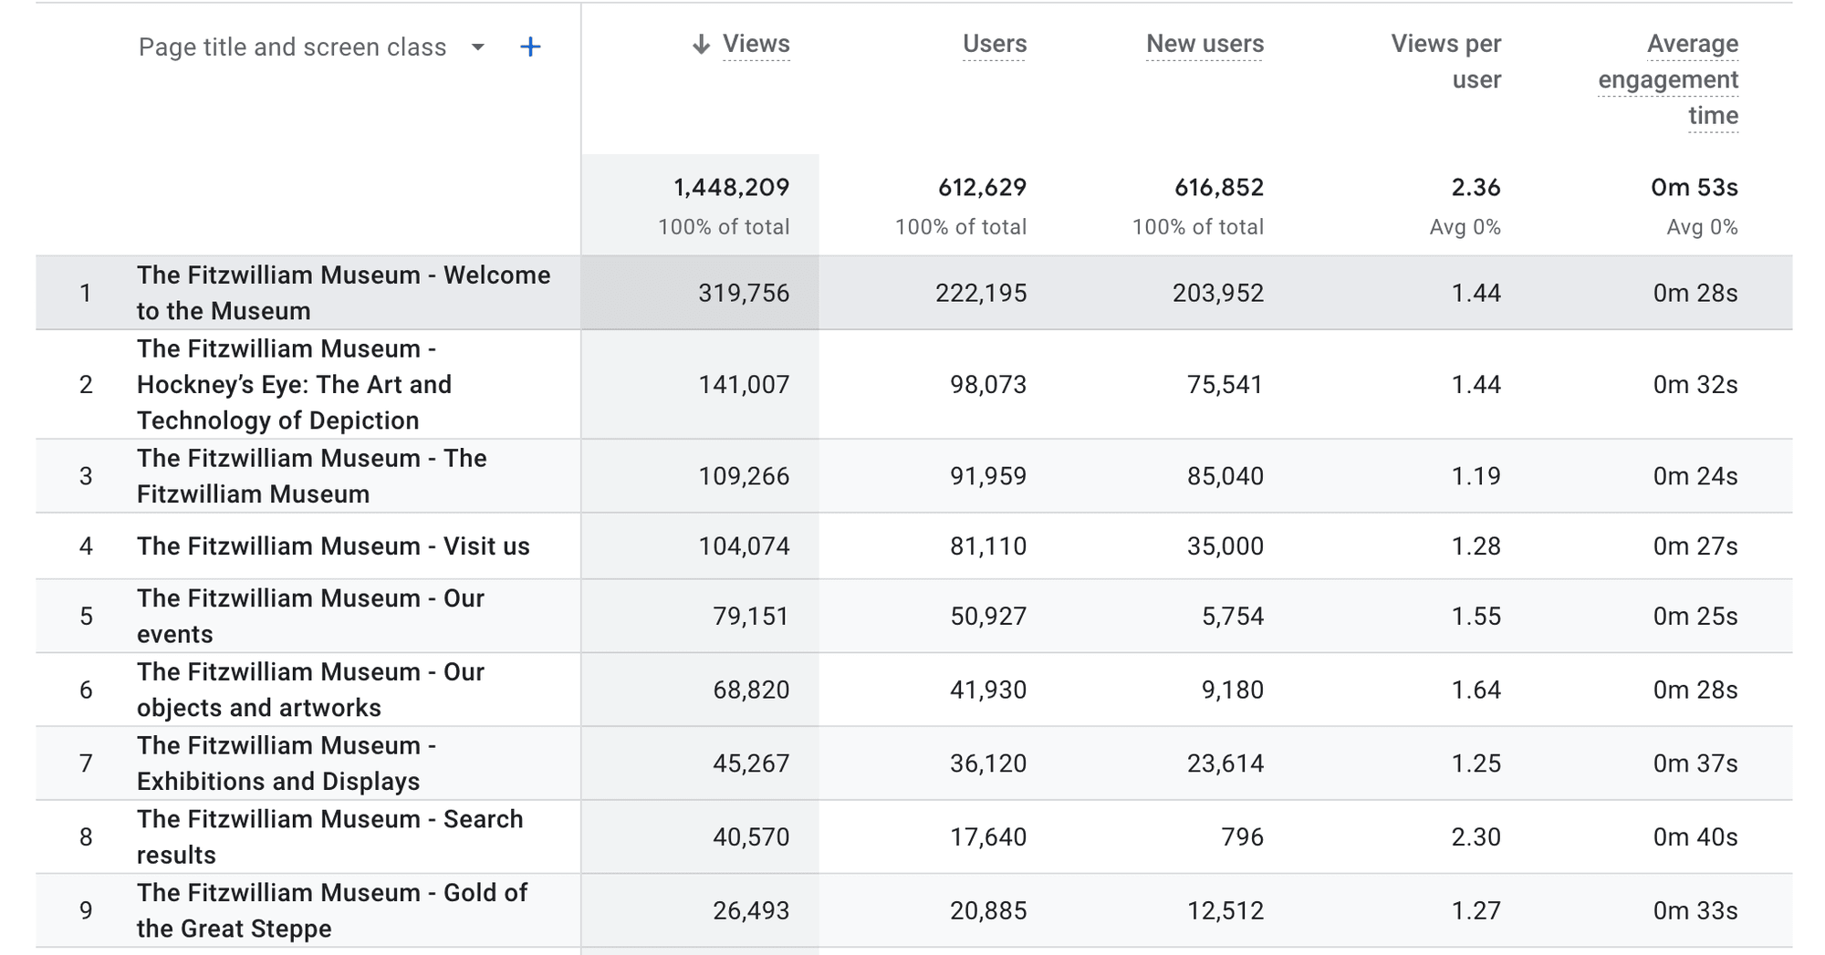Select users value 98,073
1825x955 pixels.
(x=988, y=384)
